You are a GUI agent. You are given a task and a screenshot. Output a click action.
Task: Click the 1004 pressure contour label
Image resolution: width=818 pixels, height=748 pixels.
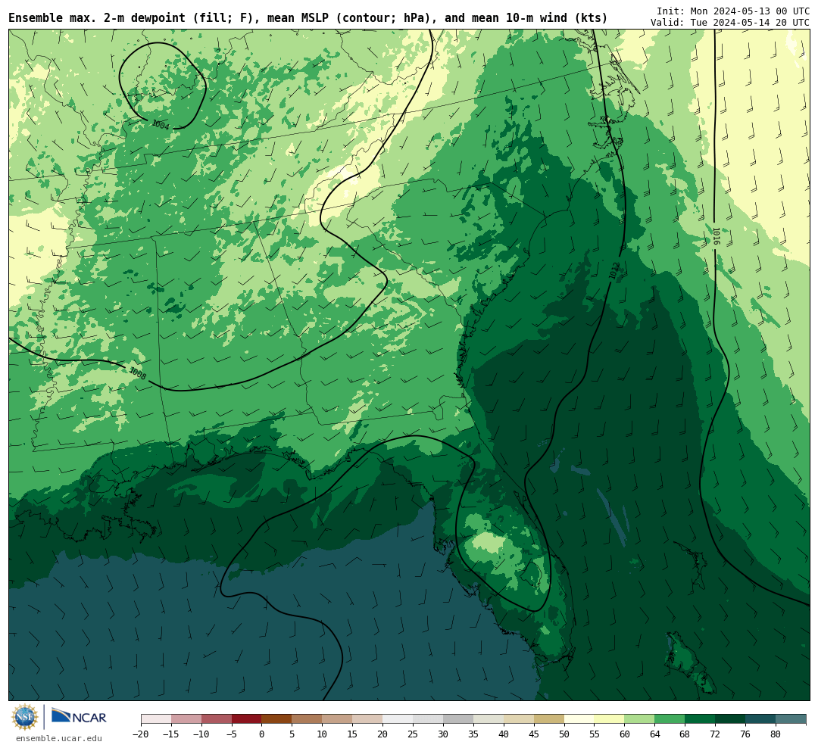161,125
